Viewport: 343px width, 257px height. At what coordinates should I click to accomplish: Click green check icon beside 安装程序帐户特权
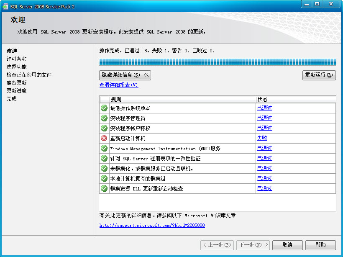[x=104, y=128]
